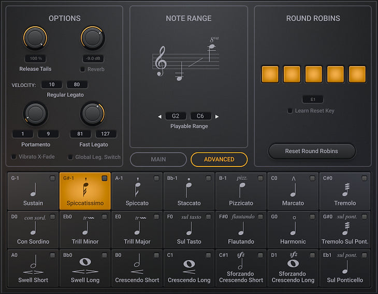The width and height of the screenshot is (378, 294).
Task: Click the E1 reset key field
Action: [x=313, y=99]
